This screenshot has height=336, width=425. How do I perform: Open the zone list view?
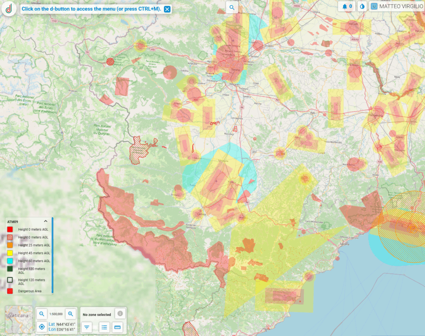click(x=105, y=327)
